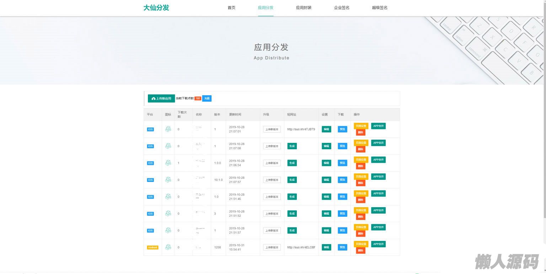Click the orange 197 download points badge
Viewport: 546px width, 274px height.
tap(198, 98)
